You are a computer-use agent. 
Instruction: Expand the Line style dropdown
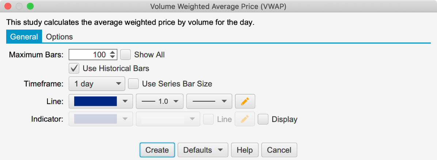click(209, 102)
